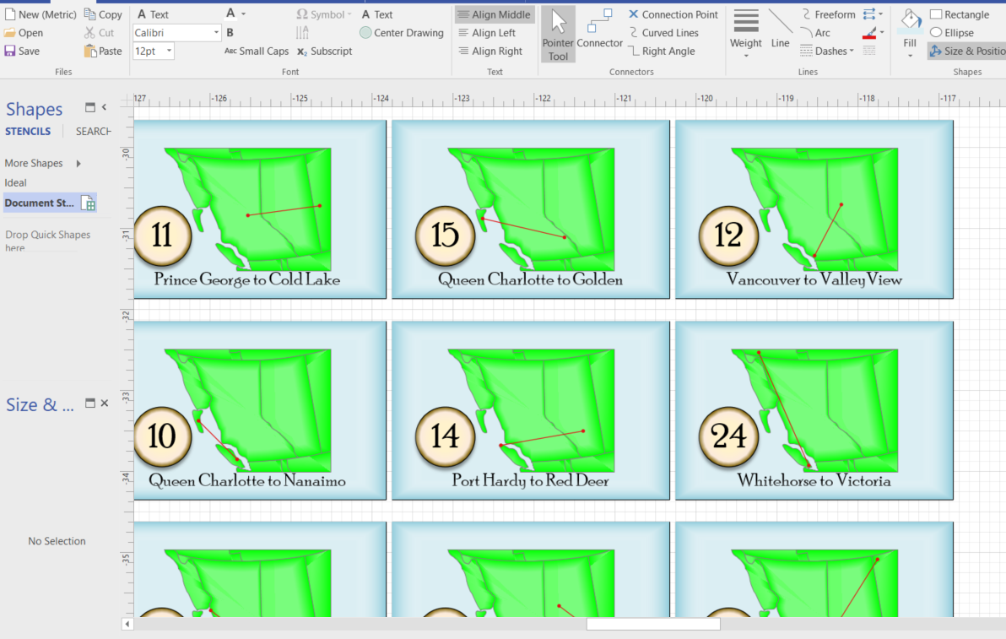Undock the Shapes panel with the window icon
This screenshot has height=639, width=1006.
[x=89, y=107]
